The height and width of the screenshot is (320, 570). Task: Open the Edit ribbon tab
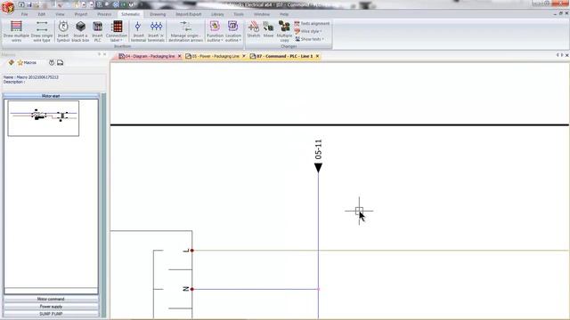pyautogui.click(x=42, y=14)
